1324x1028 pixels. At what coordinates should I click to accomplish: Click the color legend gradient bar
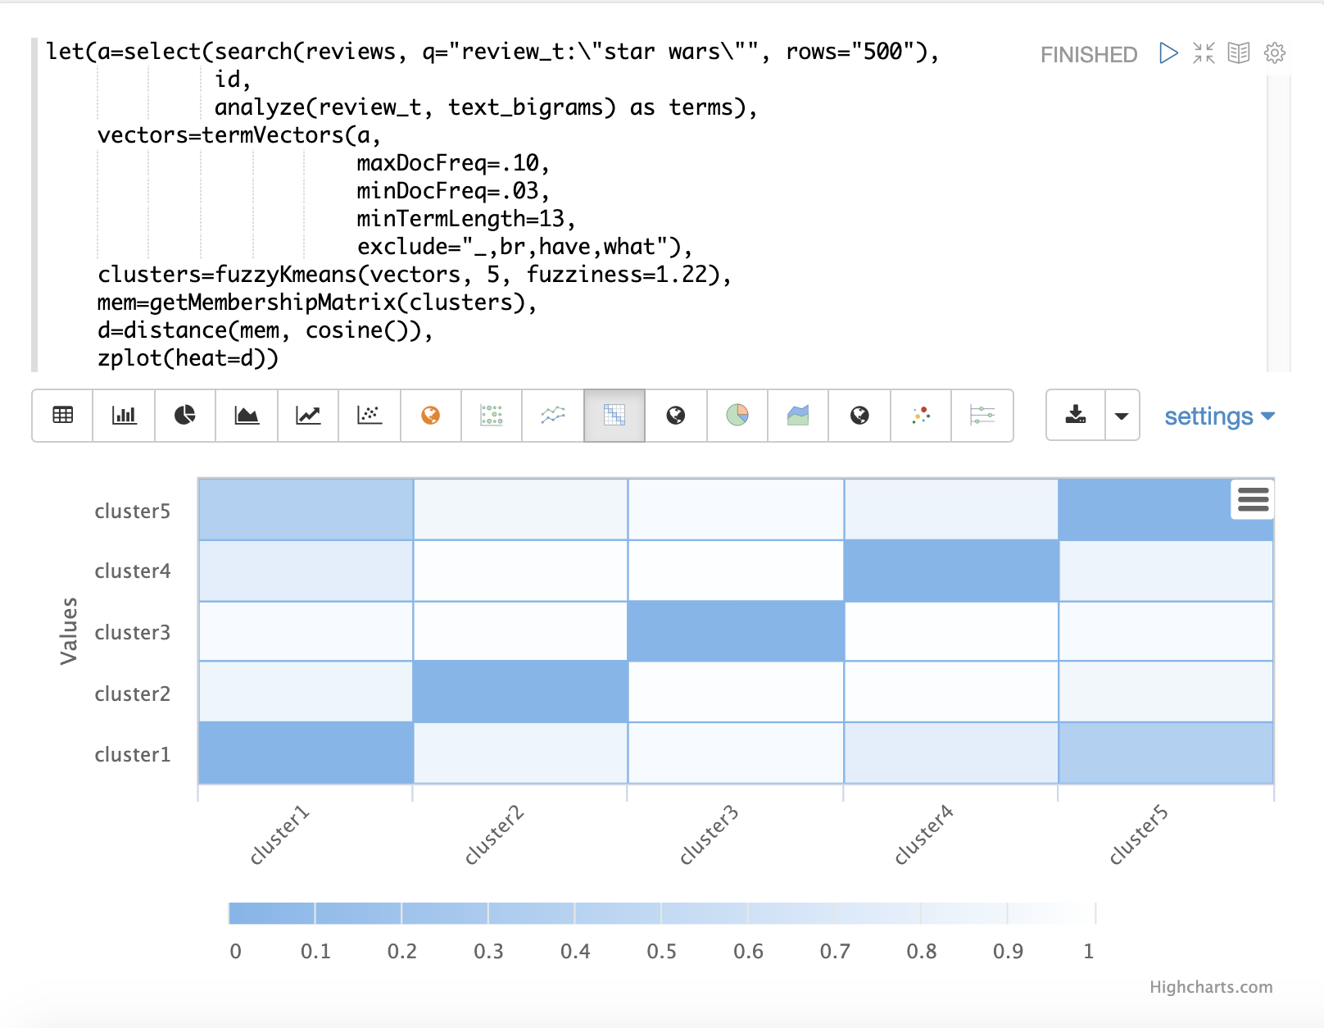click(661, 913)
